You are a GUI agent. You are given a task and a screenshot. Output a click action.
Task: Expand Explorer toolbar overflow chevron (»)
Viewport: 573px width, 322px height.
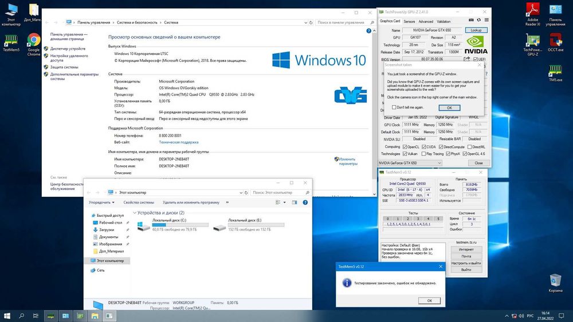(227, 202)
